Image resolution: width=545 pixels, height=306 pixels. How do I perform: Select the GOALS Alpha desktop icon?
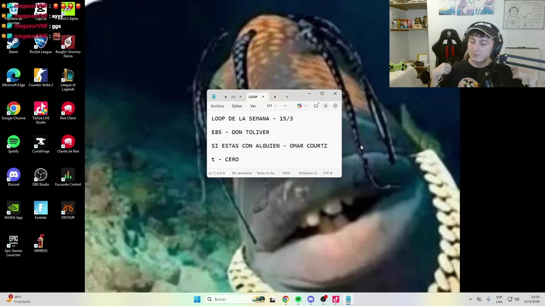(x=68, y=11)
